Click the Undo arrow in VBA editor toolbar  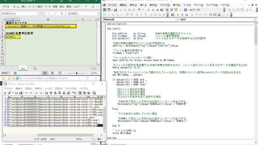point(139,10)
